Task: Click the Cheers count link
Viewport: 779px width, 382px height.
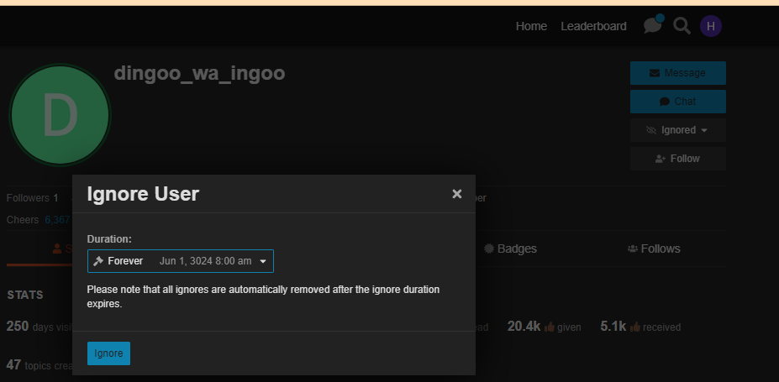Action: coord(56,220)
